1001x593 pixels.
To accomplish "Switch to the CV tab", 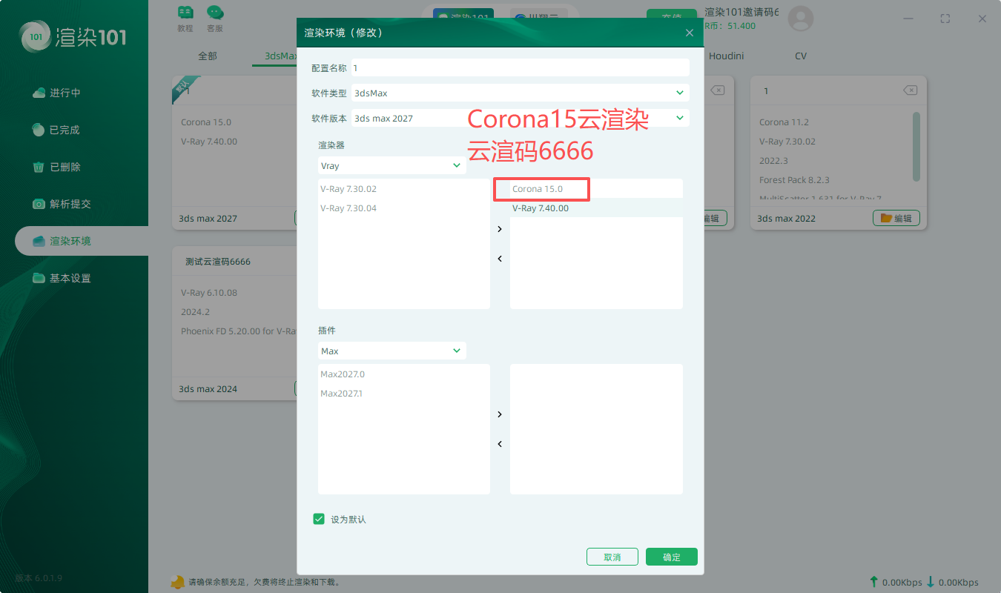I will (x=801, y=56).
